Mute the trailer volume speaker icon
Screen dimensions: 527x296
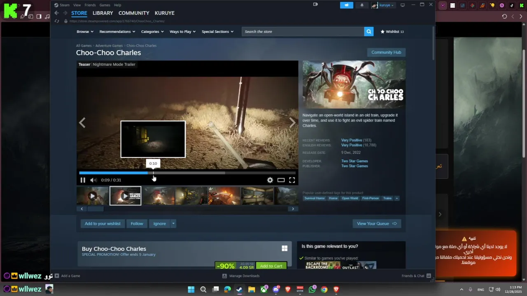click(x=93, y=180)
